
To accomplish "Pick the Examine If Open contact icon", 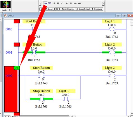I will 58,3.
